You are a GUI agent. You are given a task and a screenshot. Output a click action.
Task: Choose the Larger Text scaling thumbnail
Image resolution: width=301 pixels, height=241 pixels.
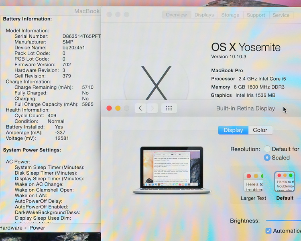coord(253,182)
